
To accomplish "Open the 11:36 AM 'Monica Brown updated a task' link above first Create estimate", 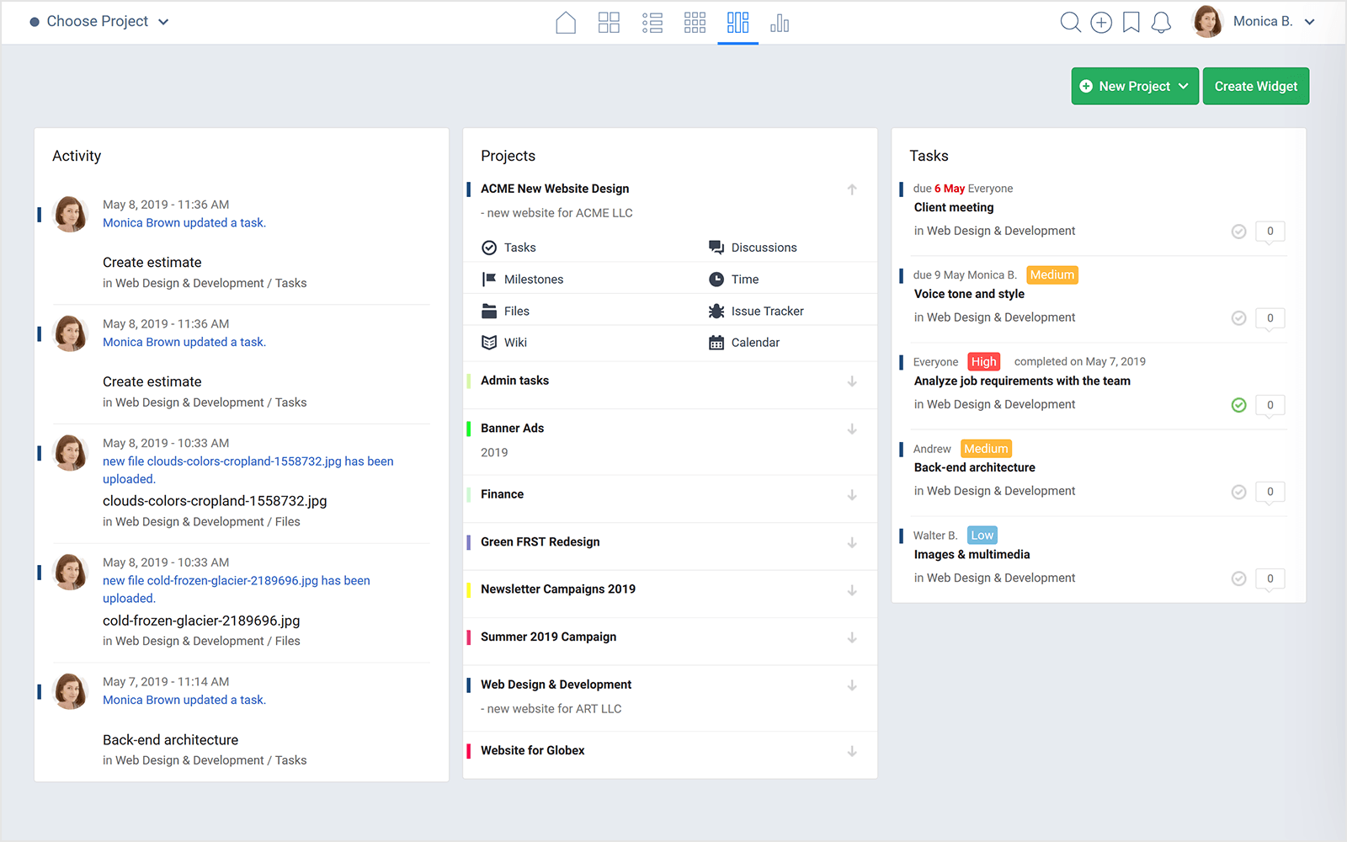I will click(184, 223).
